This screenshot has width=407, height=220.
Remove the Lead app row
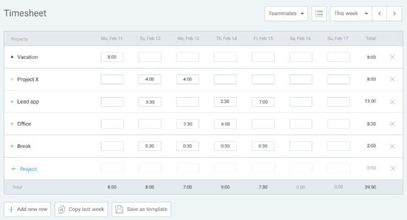click(x=392, y=102)
